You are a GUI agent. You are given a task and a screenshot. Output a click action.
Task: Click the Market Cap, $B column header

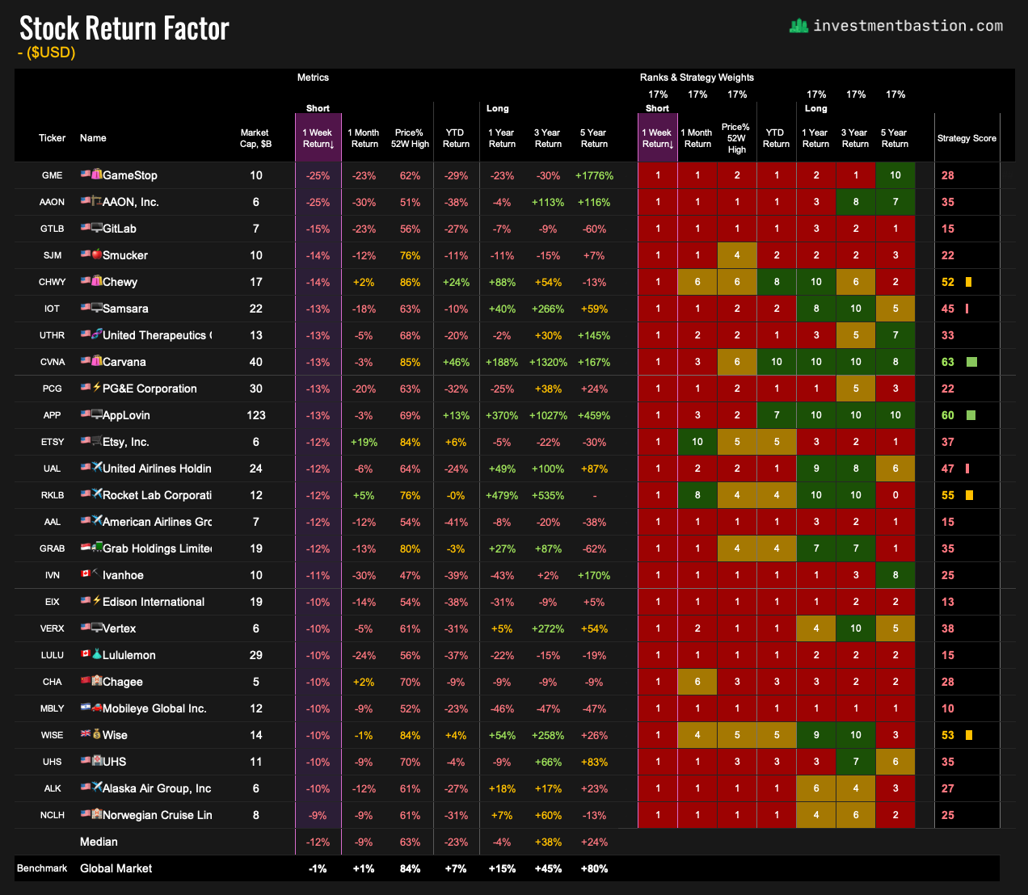point(255,138)
